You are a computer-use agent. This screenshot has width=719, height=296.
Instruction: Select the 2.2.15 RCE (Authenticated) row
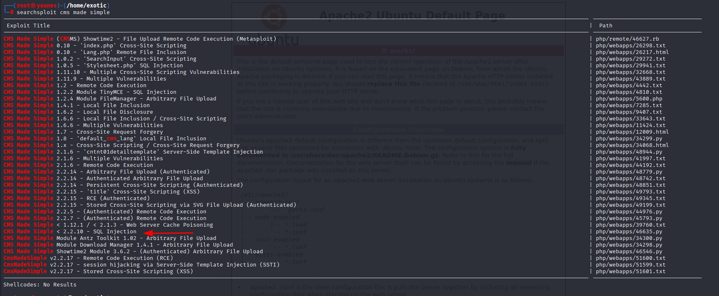coord(77,198)
